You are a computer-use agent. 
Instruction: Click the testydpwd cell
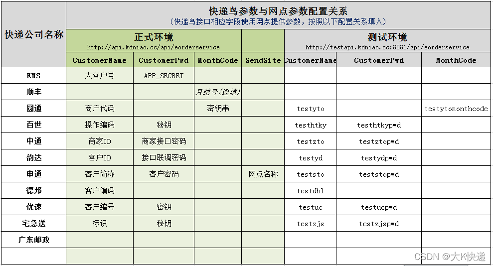(379, 158)
